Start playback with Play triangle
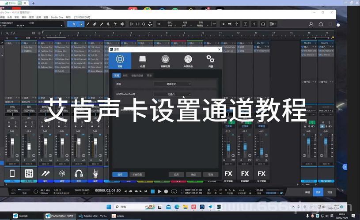Image resolution: width=360 pixels, height=220 pixels. coord(159,191)
